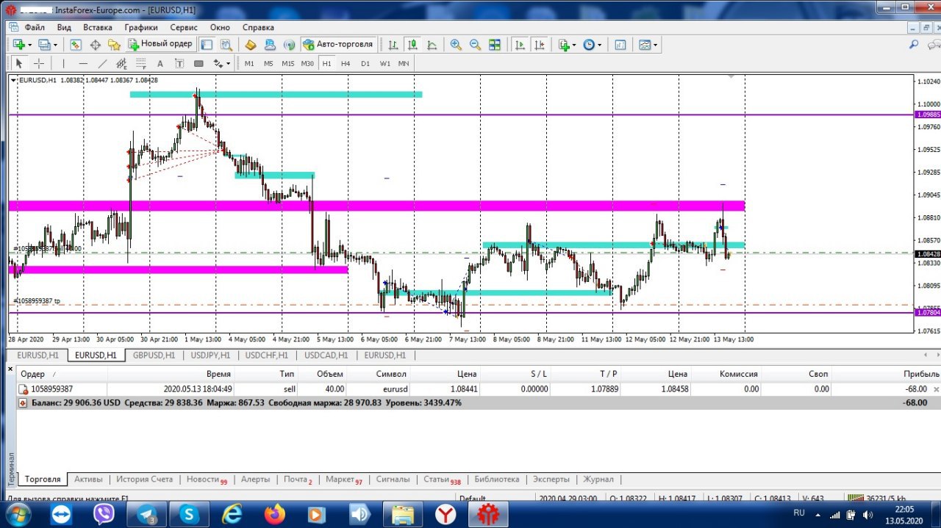Switch chart to M15 timeframe

[x=287, y=63]
